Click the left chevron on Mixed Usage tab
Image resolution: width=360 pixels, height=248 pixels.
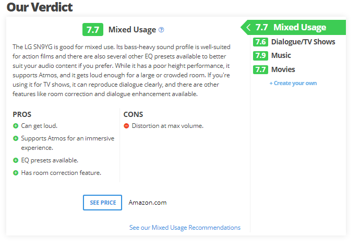point(249,28)
